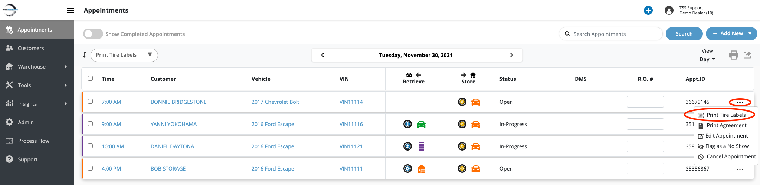Click the export share icon
This screenshot has width=760, height=185.
pyautogui.click(x=747, y=55)
